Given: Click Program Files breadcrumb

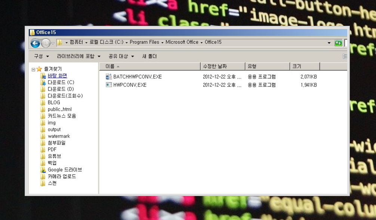Looking at the screenshot, I should pyautogui.click(x=144, y=42).
